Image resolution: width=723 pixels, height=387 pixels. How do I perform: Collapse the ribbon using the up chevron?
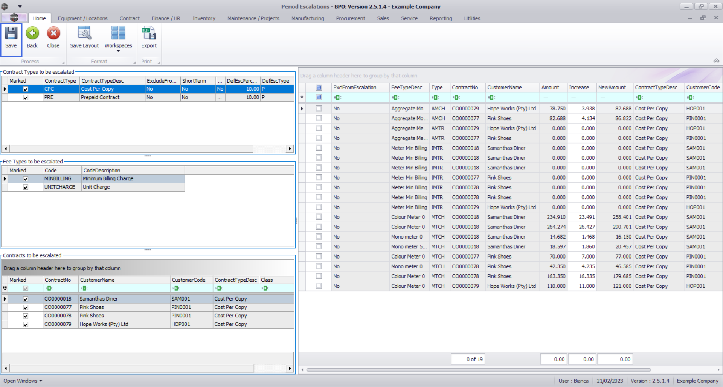click(716, 61)
